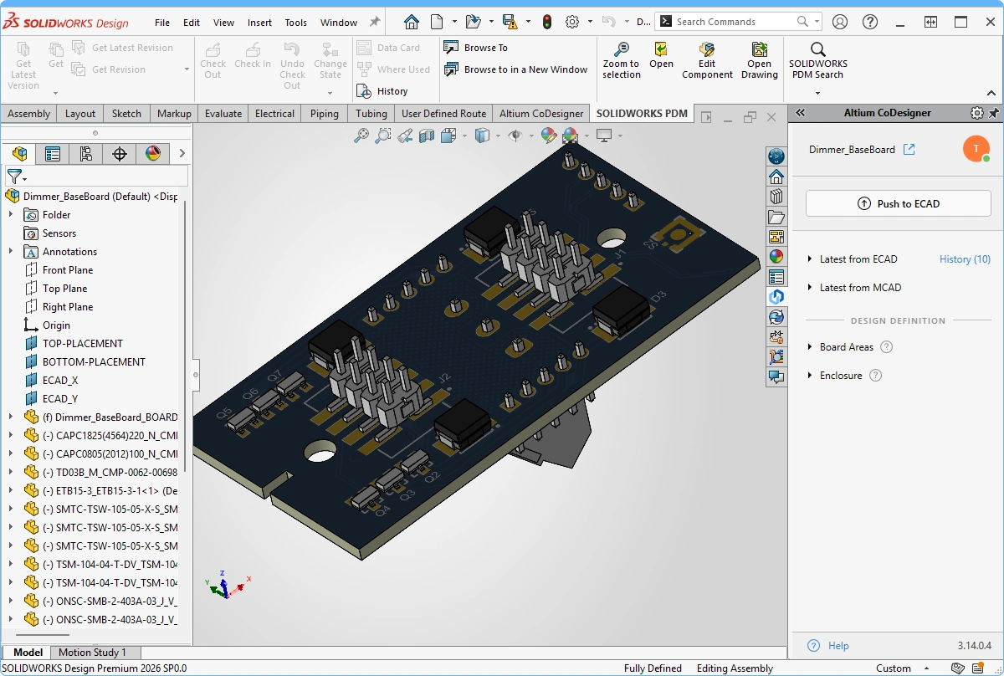Viewport: 1004px width, 676px height.
Task: Click Zoom to selection in PDM ribbon
Action: click(621, 61)
